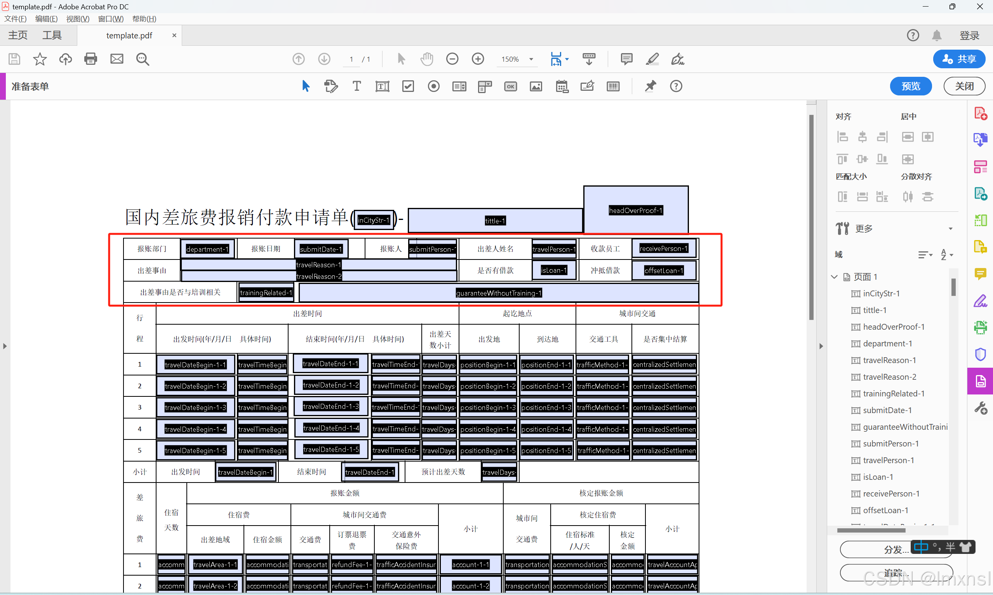Select the radio button field tool
Viewport: 993px width, 595px height.
[433, 86]
